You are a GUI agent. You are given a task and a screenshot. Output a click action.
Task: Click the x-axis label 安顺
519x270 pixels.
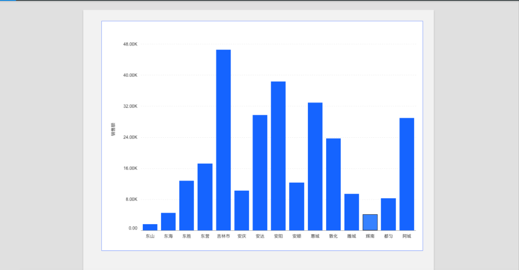297,236
